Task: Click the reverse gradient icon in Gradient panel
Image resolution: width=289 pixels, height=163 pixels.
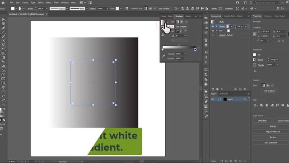Action: (163, 35)
